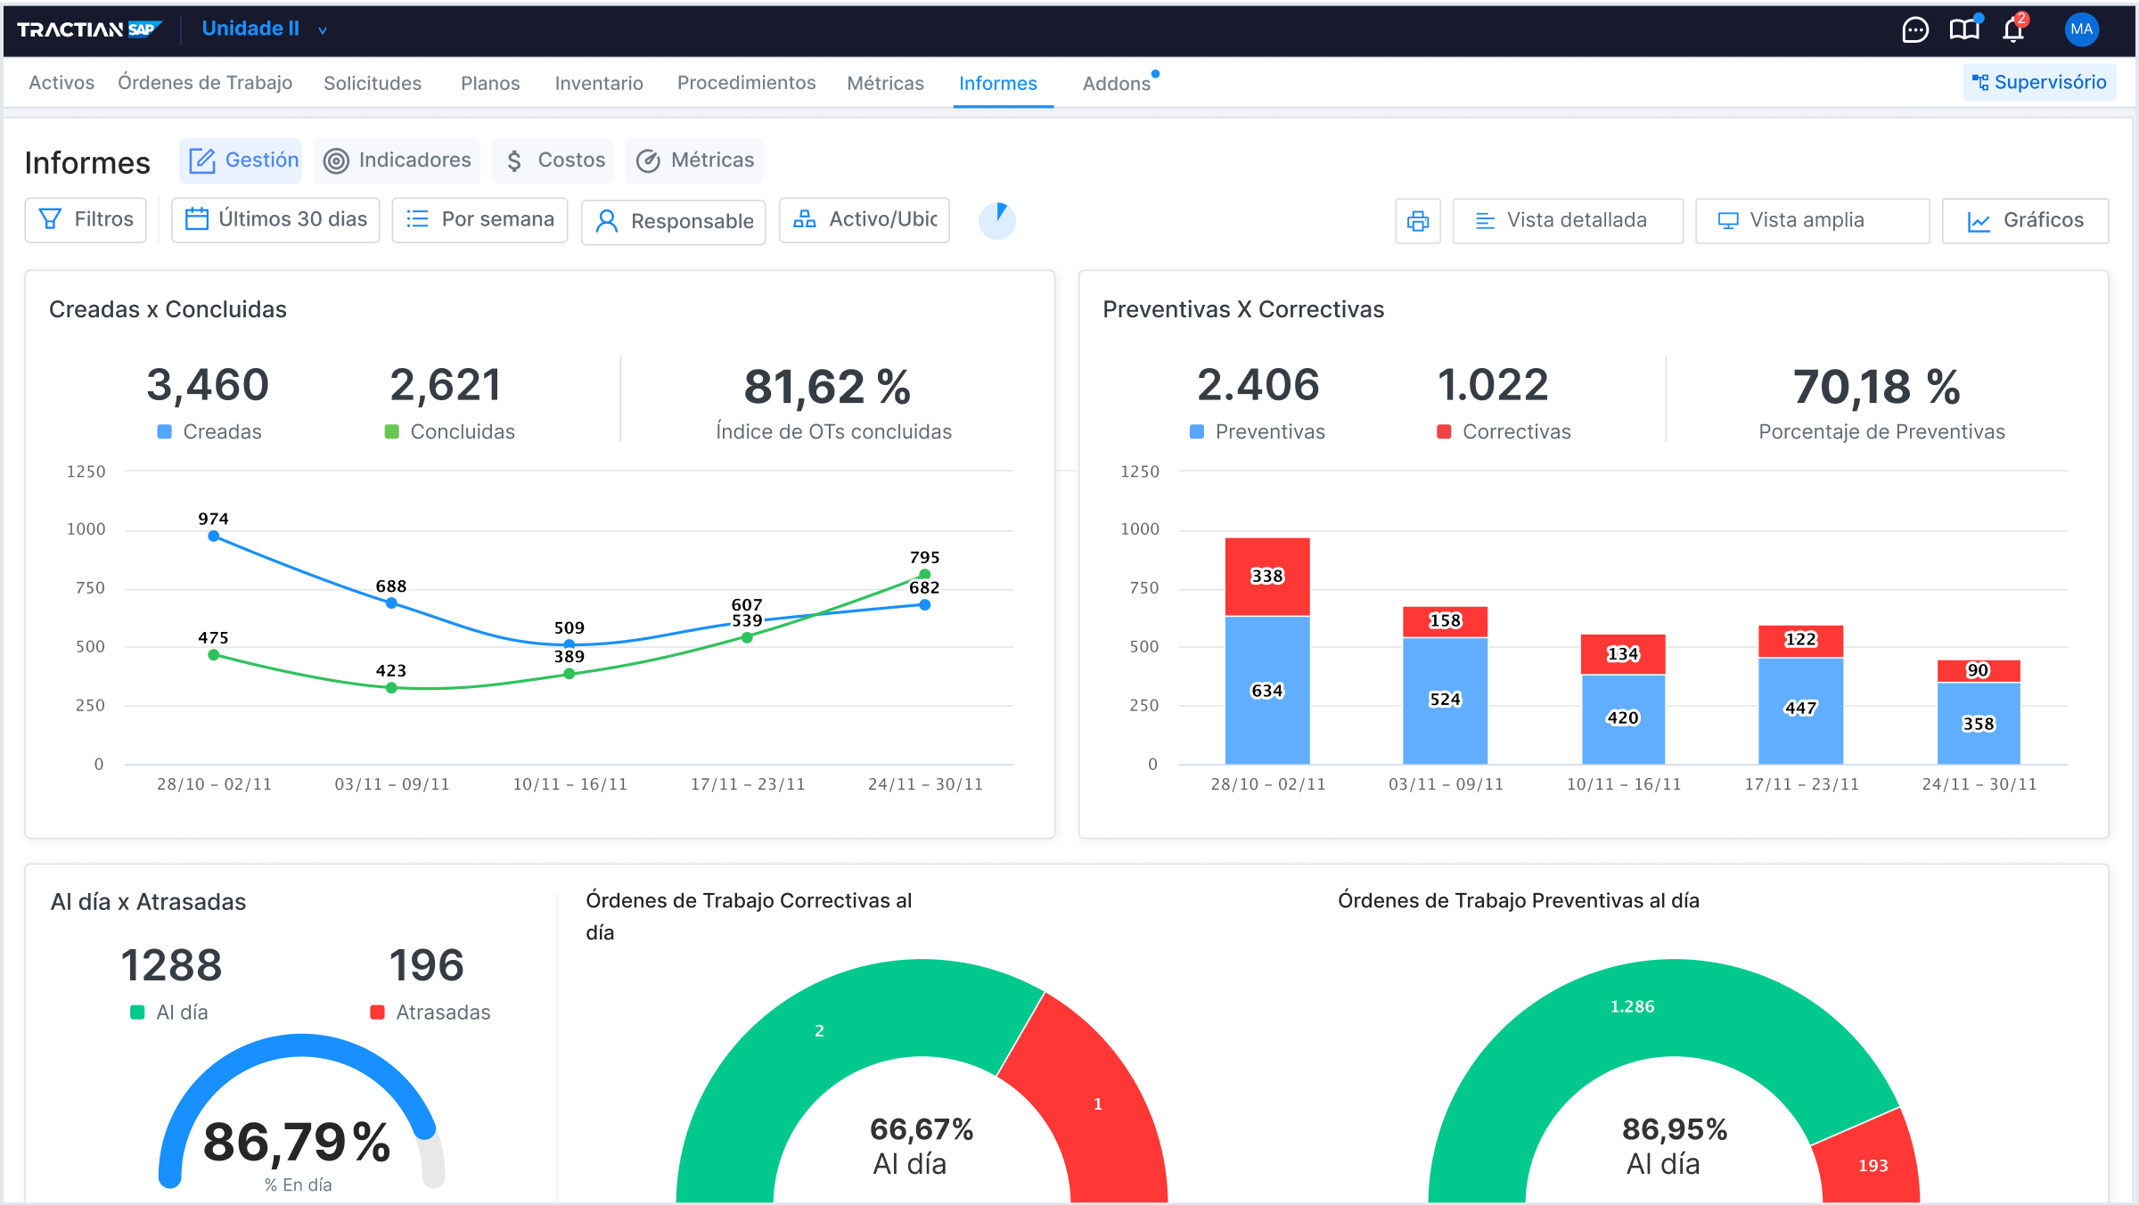Expand the Unidade II selector
Screen dimensions: 2139x1205
[264, 29]
